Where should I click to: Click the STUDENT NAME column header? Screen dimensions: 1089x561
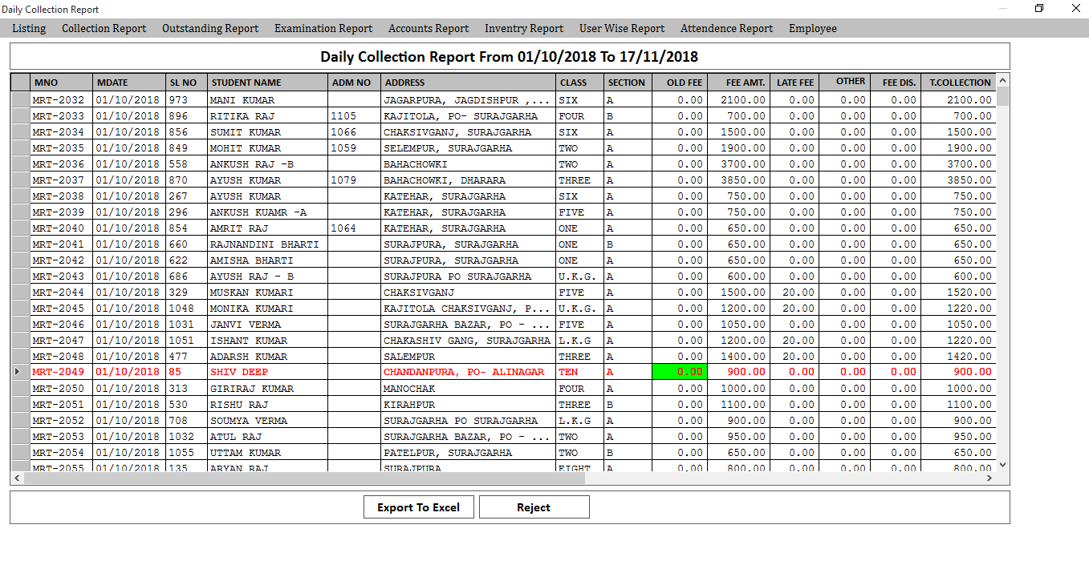click(x=266, y=83)
